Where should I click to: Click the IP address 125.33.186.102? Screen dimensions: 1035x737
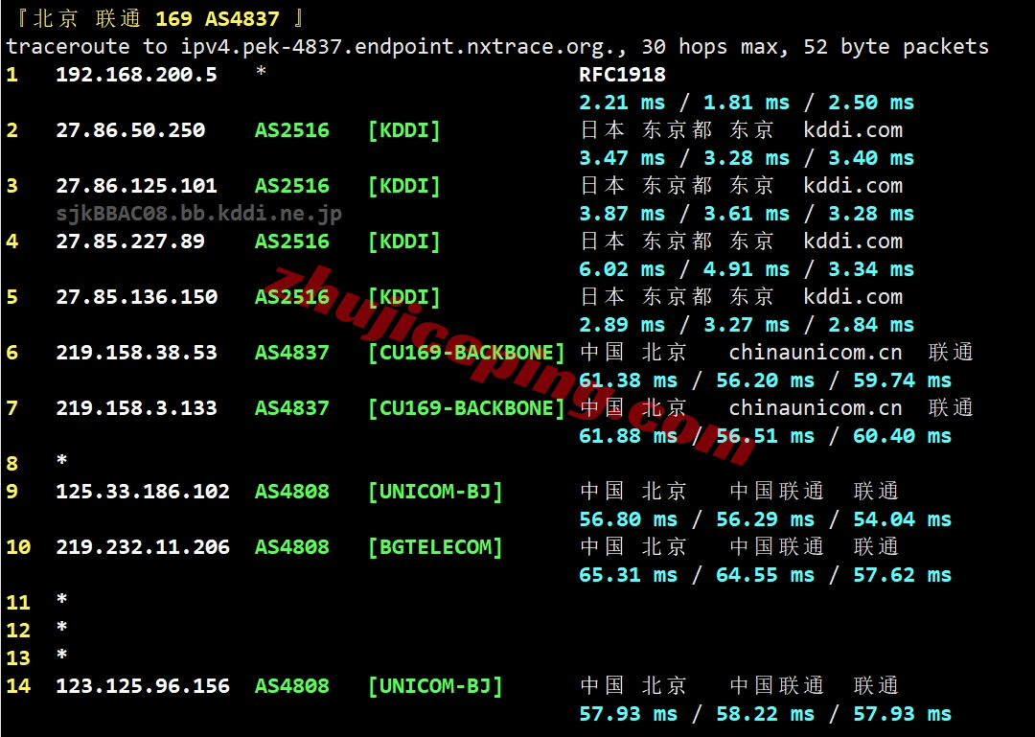click(143, 492)
